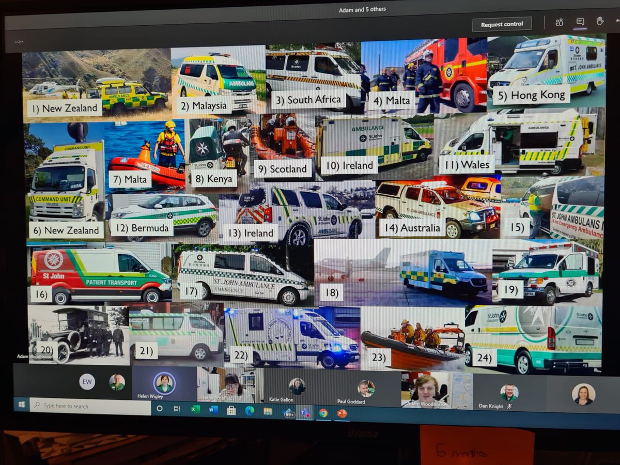Open Cortana circle icon on taskbar
The image size is (620, 465).
pyautogui.click(x=160, y=408)
